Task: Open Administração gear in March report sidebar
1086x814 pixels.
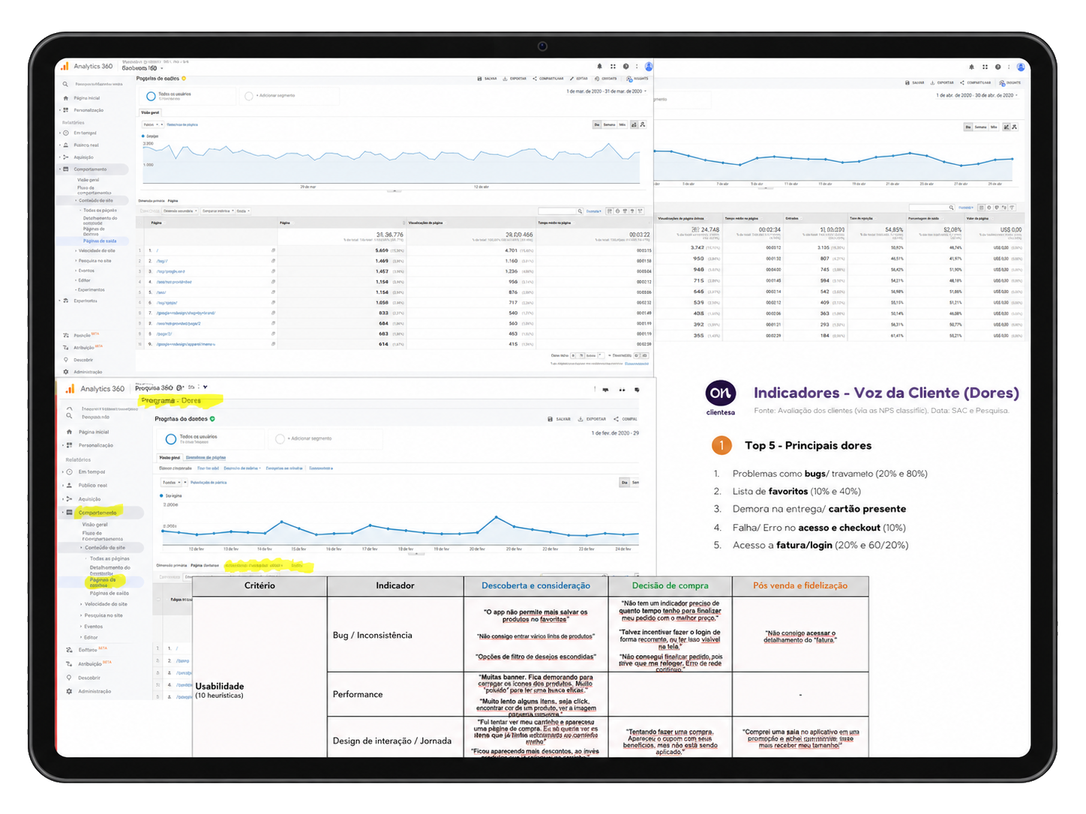Action: (x=66, y=372)
